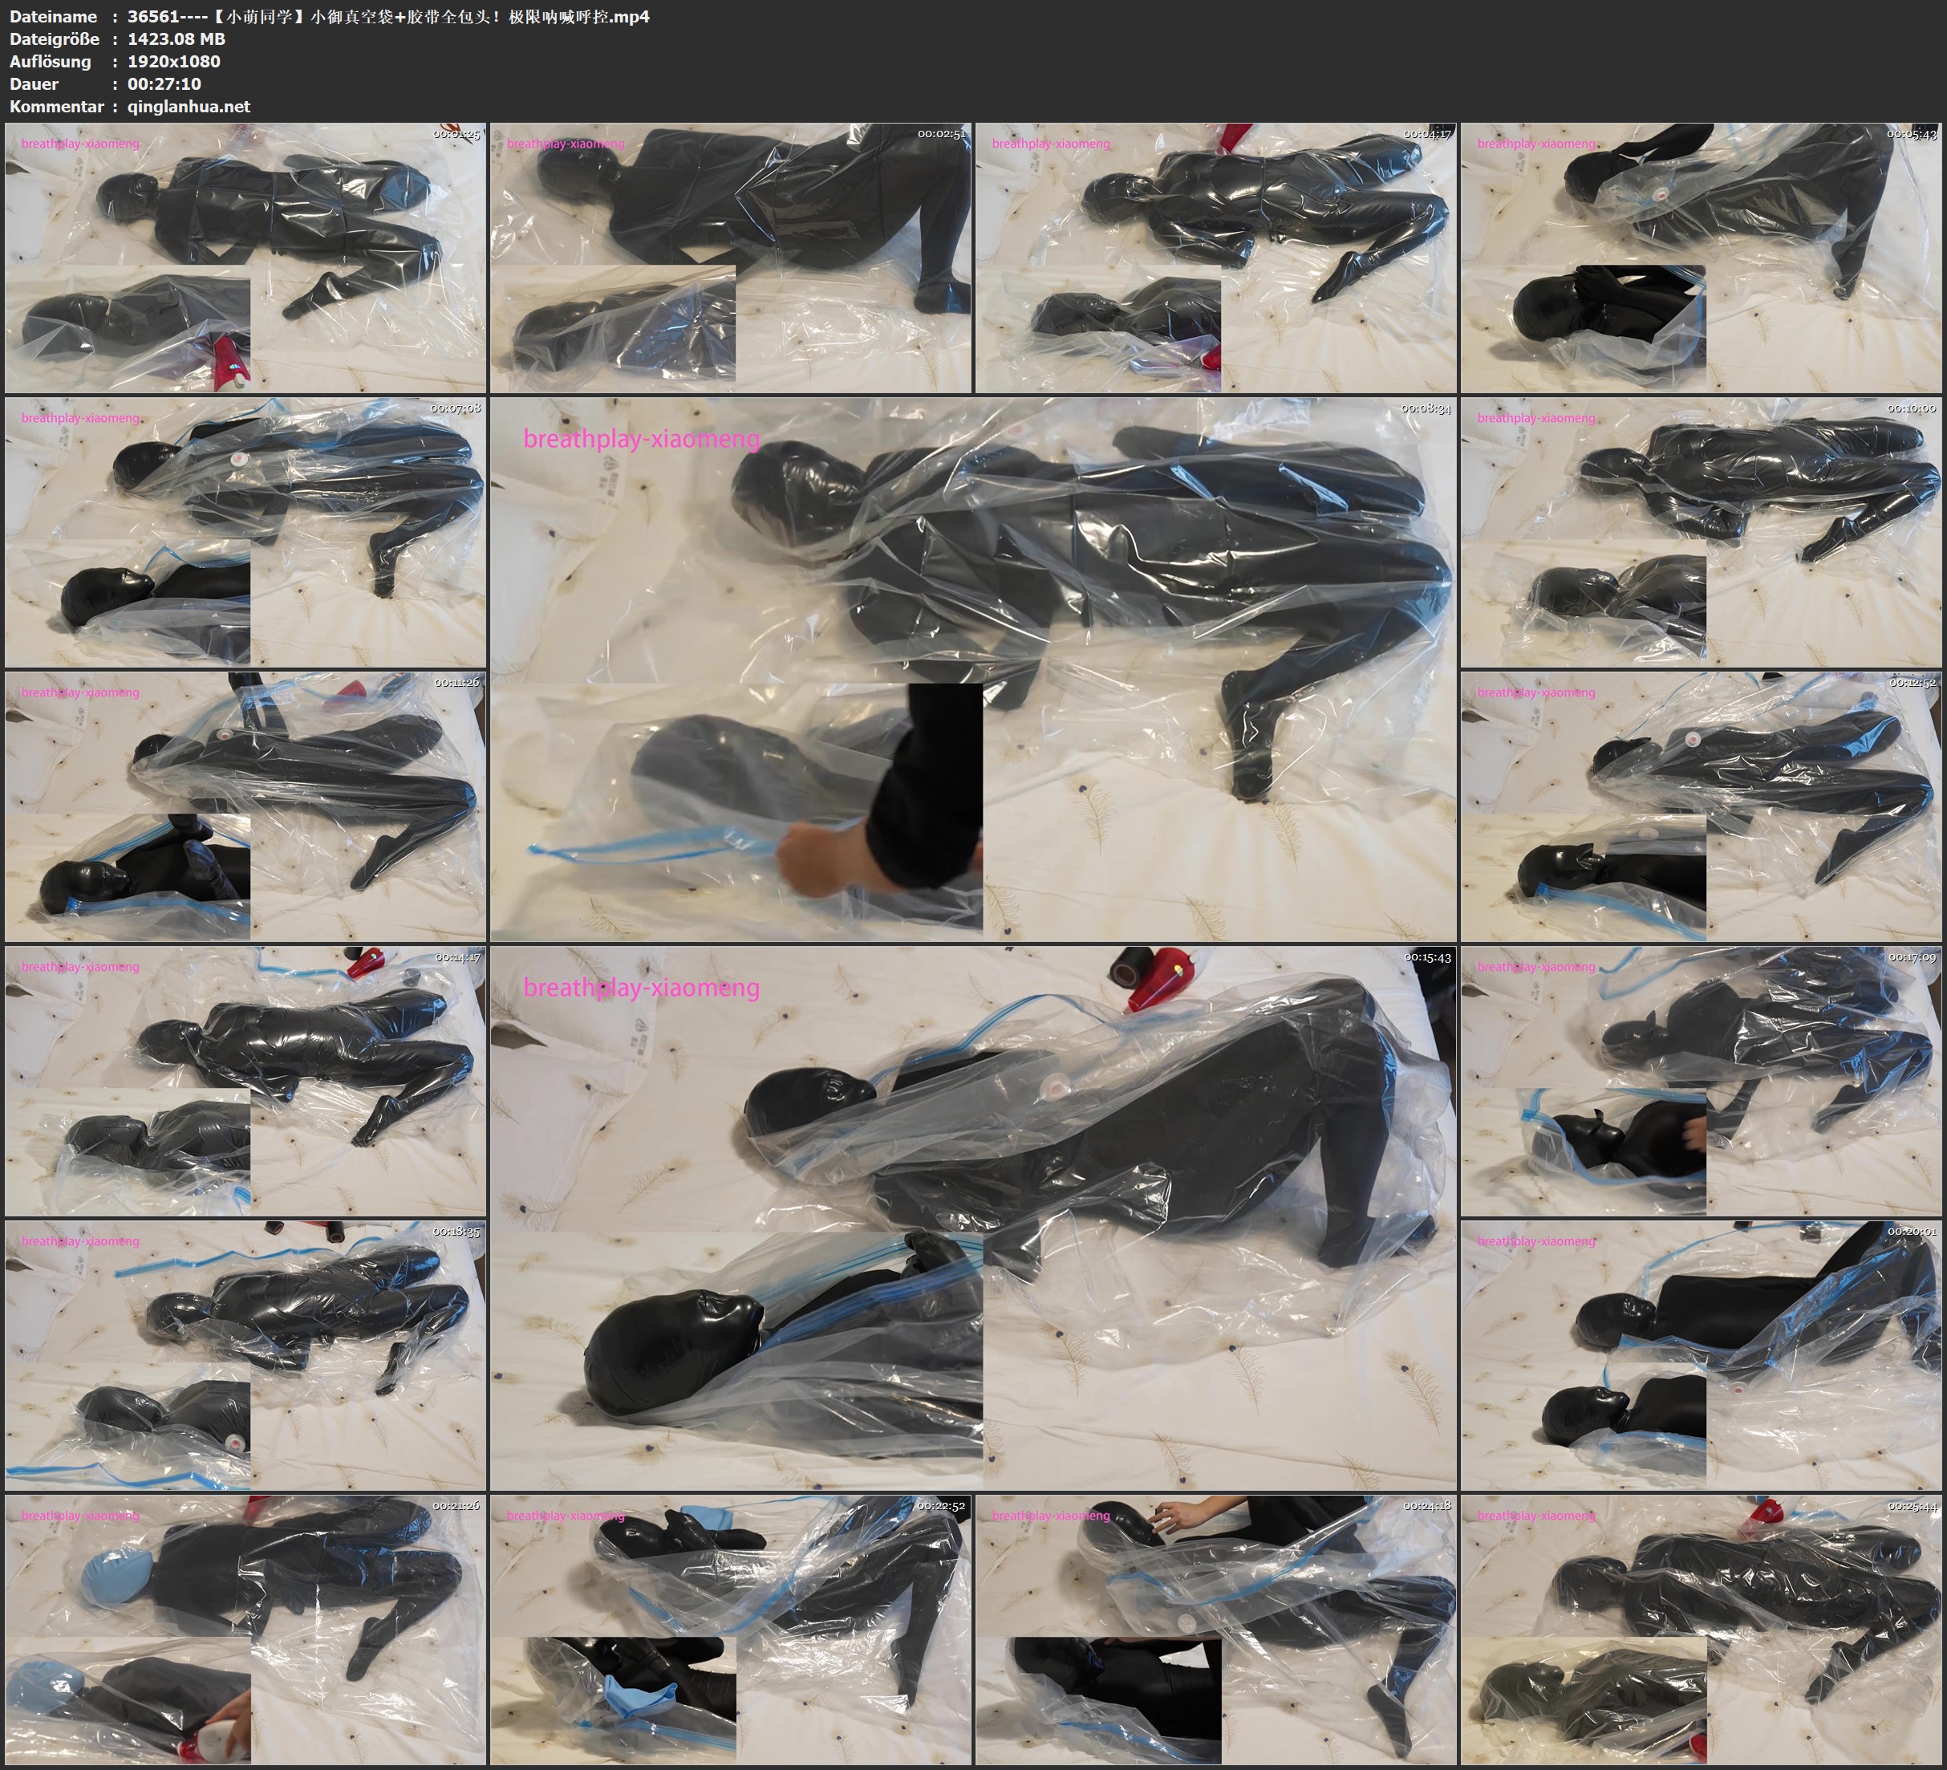Image resolution: width=1947 pixels, height=1770 pixels.
Task: Select the thumbnail marked 00:04:17
Action: (x=1216, y=257)
